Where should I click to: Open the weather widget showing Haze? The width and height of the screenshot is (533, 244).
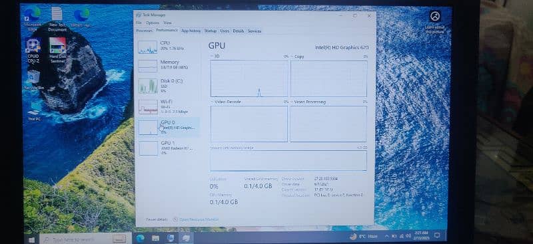(x=364, y=236)
